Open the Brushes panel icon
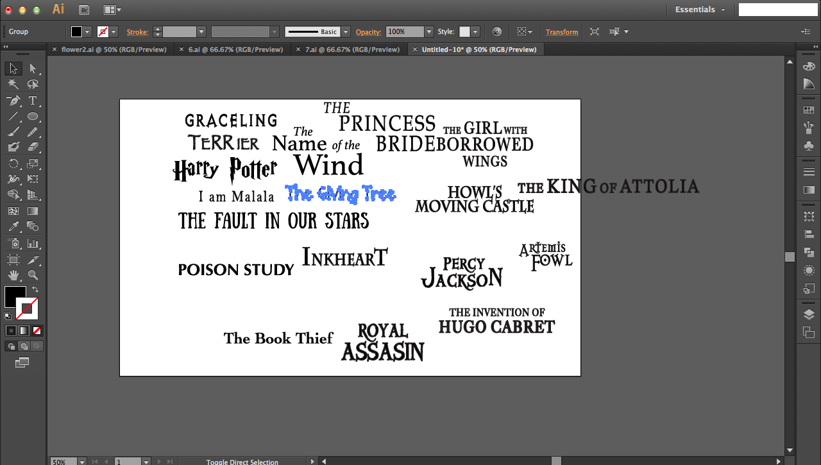The height and width of the screenshot is (465, 821). [x=809, y=128]
